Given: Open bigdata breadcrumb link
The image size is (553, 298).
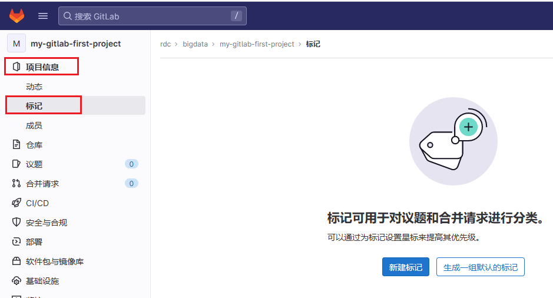Looking at the screenshot, I should pyautogui.click(x=195, y=44).
